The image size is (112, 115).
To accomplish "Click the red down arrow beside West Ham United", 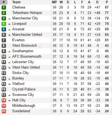I will (9, 68).
